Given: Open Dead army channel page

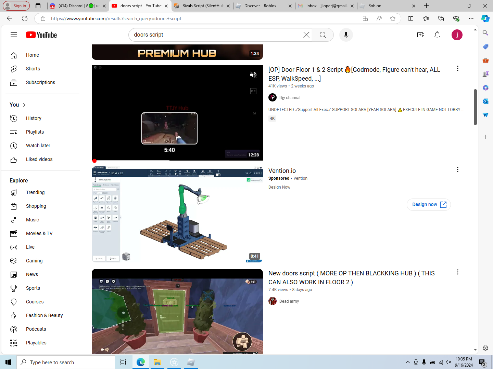Looking at the screenshot, I should pyautogui.click(x=289, y=301).
